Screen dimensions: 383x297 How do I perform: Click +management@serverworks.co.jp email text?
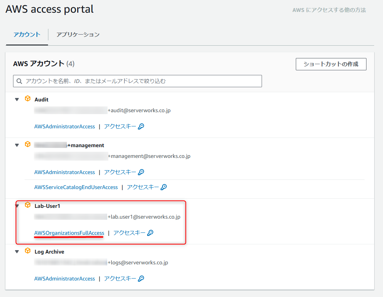149,156
